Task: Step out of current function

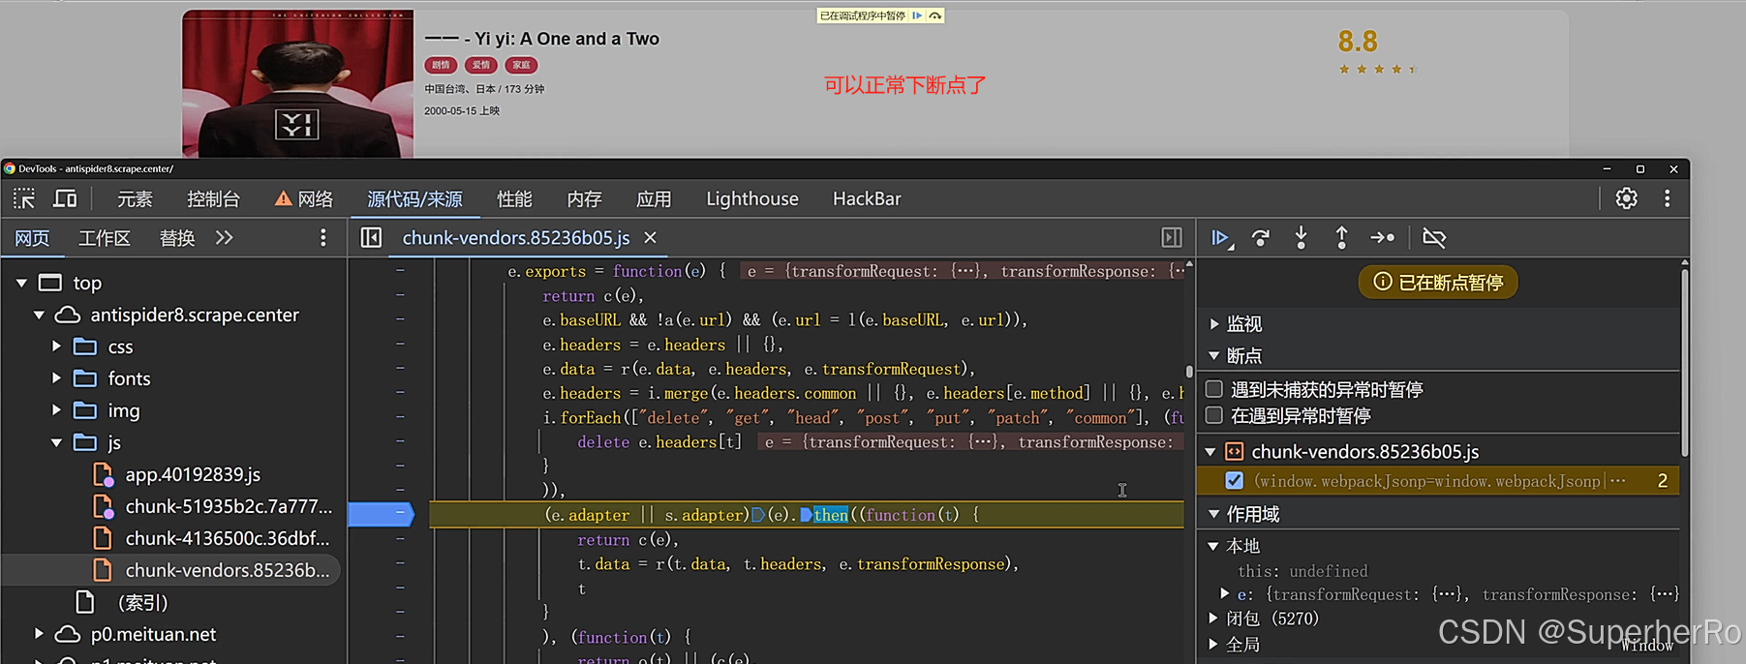Action: click(1341, 238)
